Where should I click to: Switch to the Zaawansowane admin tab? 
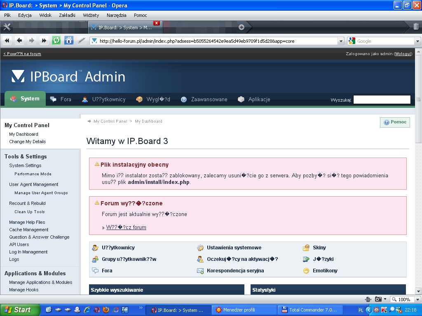coord(209,100)
